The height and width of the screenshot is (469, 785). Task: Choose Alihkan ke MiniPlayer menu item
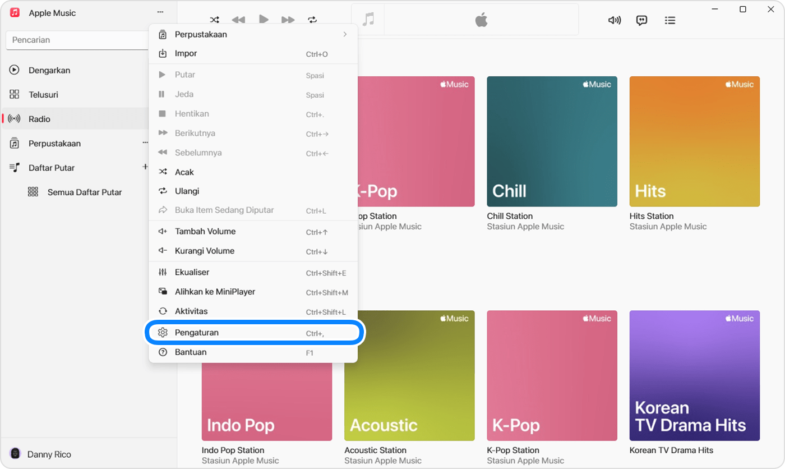pos(253,292)
